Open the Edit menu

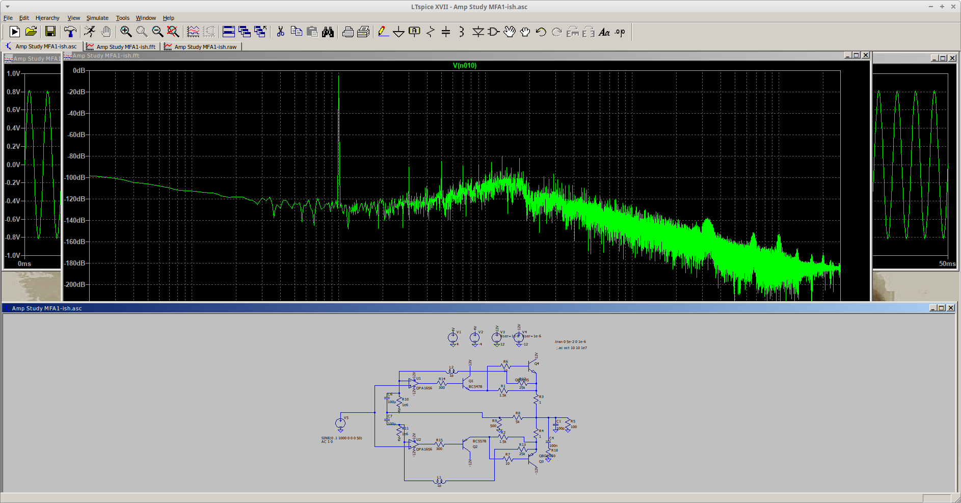(24, 18)
